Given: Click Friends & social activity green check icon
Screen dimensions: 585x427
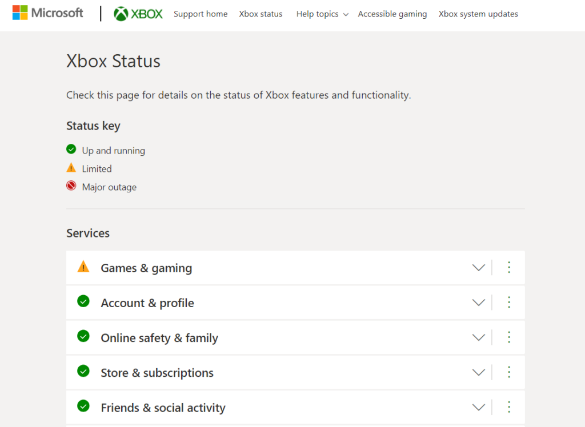Looking at the screenshot, I should pyautogui.click(x=83, y=406).
